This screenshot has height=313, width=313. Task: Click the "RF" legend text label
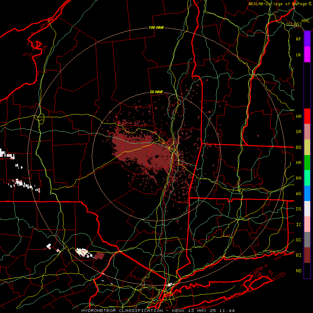(298, 39)
